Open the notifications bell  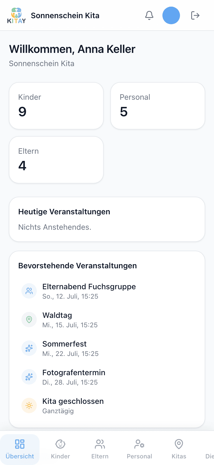149,15
